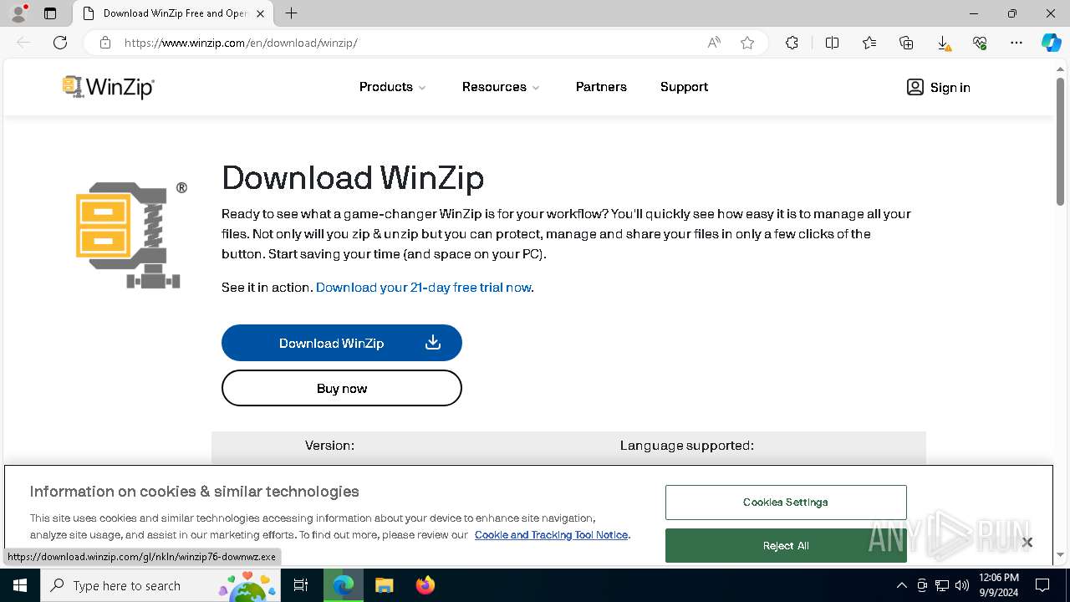Open the tab actions menu icon
This screenshot has width=1070, height=602.
[50, 13]
